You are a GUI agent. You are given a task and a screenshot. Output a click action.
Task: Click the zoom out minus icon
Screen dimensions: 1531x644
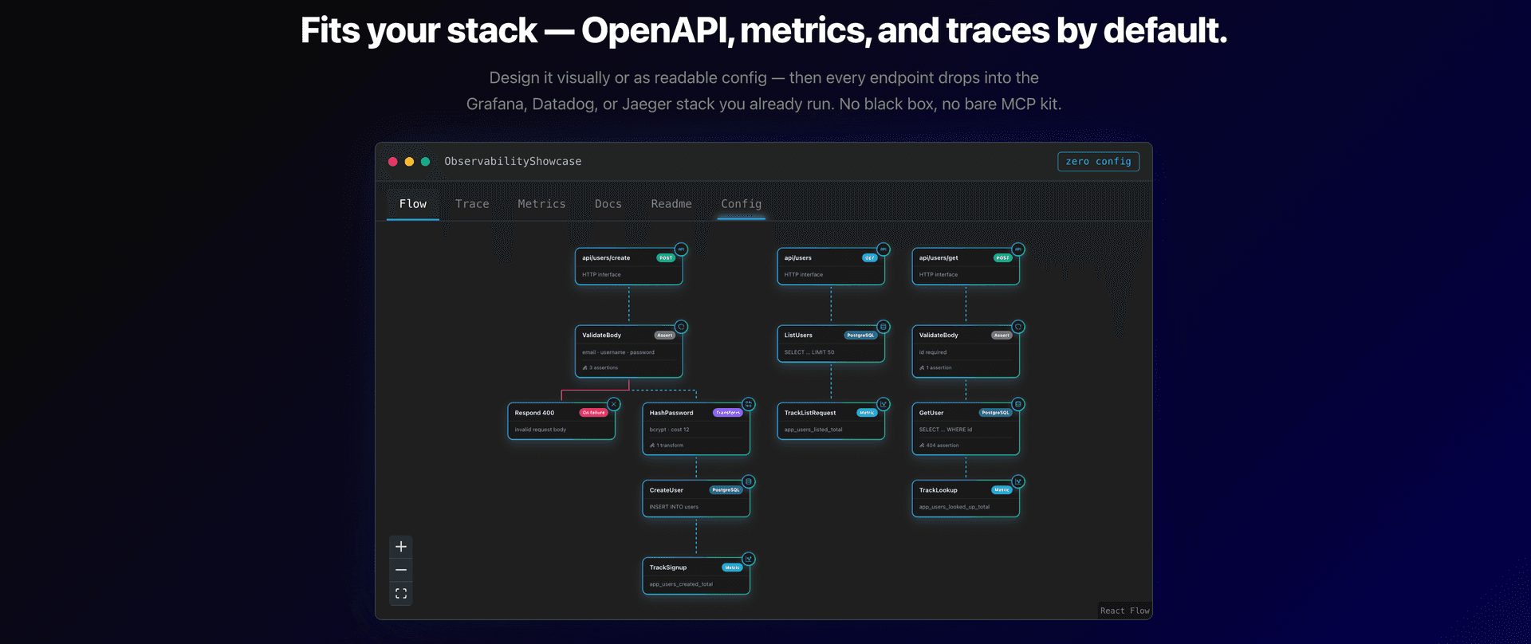401,570
